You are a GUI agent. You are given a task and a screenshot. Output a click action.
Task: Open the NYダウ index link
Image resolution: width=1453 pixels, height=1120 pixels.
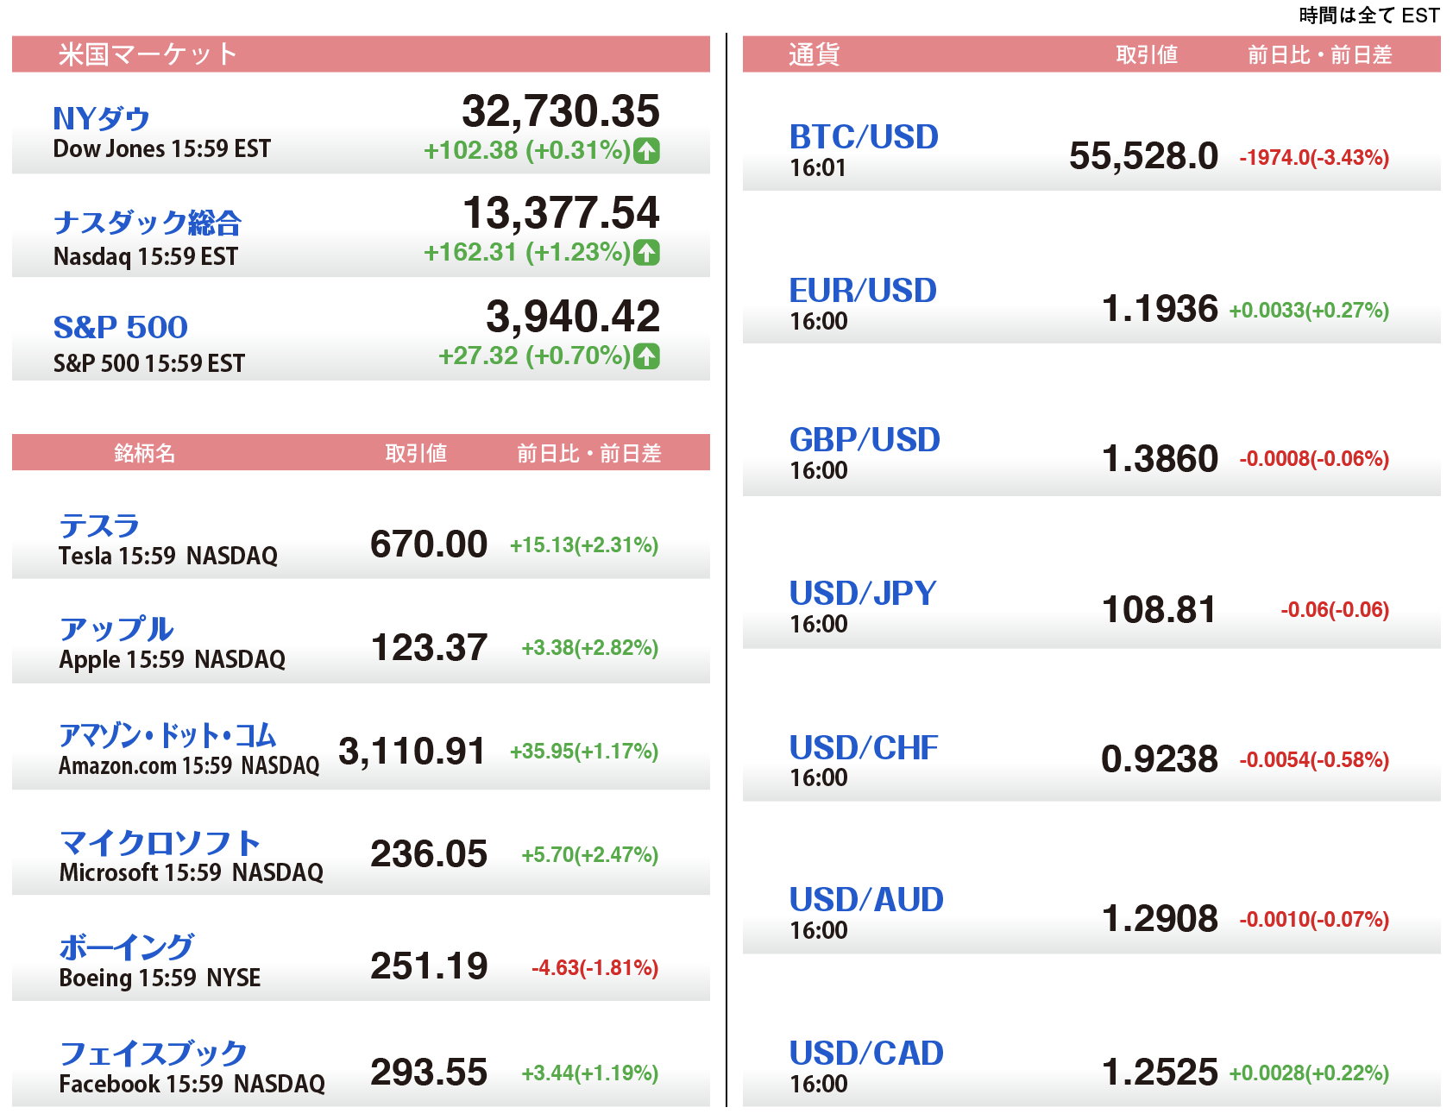(x=101, y=118)
